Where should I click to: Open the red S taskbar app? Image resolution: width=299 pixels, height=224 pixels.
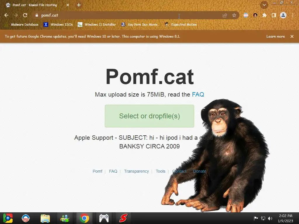[x=124, y=218]
